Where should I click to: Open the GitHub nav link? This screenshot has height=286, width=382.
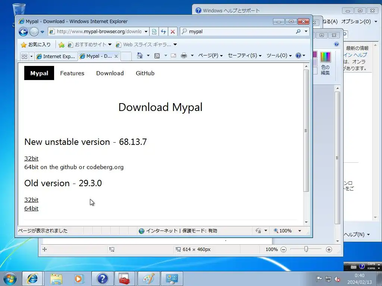tap(145, 73)
